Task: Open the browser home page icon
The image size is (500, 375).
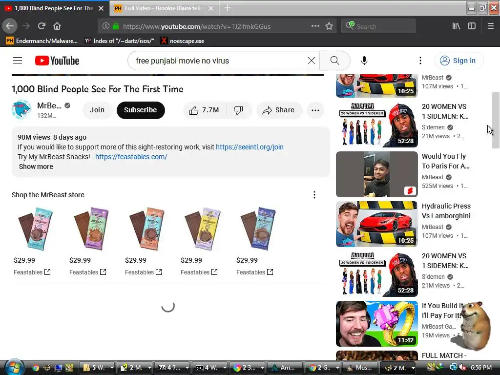Action: (57, 26)
